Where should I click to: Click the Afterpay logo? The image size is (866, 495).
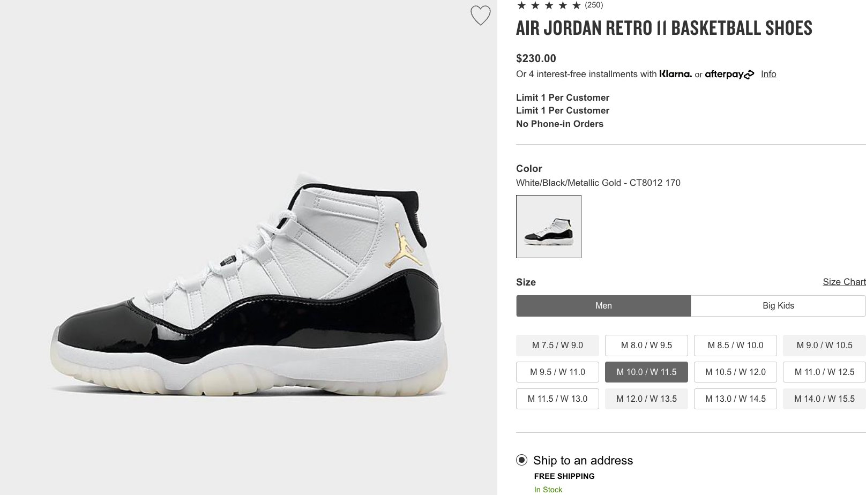[x=729, y=74]
